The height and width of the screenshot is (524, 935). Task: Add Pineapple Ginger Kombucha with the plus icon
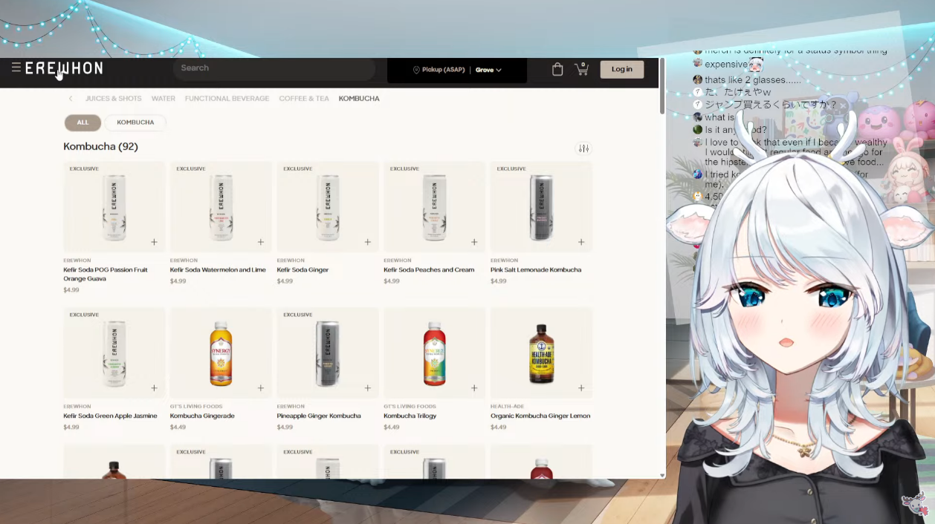(368, 387)
